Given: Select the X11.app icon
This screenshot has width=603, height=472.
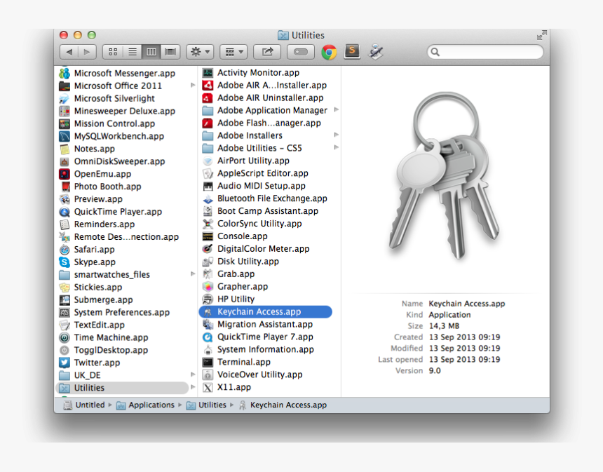Looking at the screenshot, I should [208, 387].
